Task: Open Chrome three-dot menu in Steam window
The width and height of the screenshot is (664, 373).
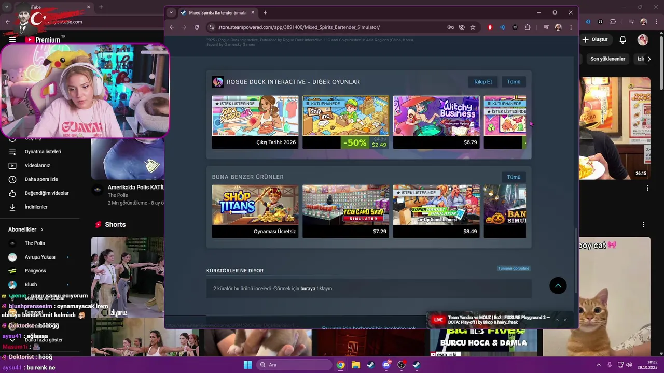Action: [571, 27]
